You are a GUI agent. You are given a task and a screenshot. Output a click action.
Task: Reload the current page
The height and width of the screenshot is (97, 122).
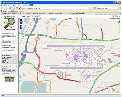[x=11, y=8]
